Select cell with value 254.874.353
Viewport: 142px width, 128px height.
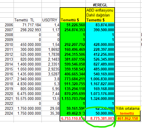pos(73,30)
